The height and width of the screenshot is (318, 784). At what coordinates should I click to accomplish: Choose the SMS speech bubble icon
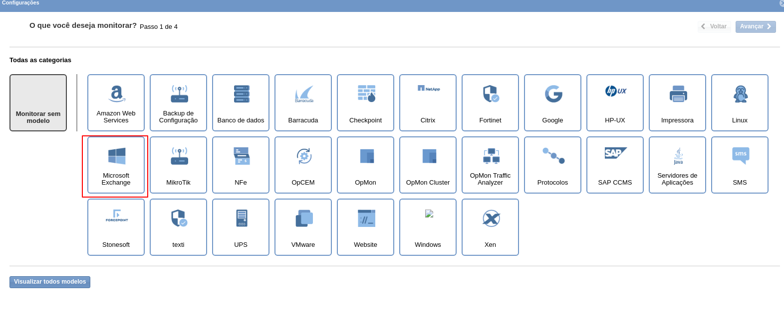tap(740, 155)
